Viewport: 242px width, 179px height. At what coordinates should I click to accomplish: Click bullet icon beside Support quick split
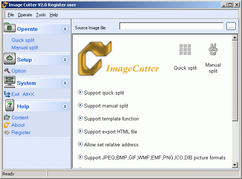[x=80, y=92]
